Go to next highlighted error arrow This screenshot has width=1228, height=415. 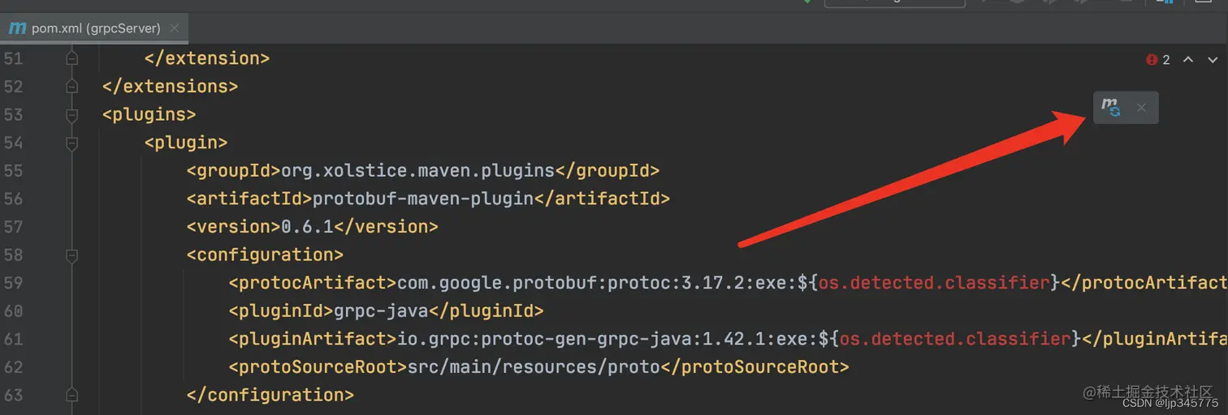pos(1213,60)
